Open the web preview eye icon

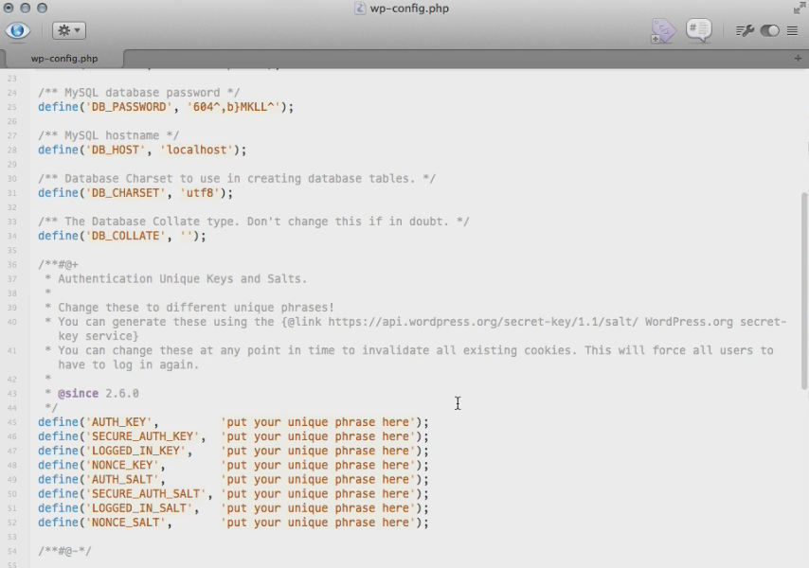tap(17, 30)
